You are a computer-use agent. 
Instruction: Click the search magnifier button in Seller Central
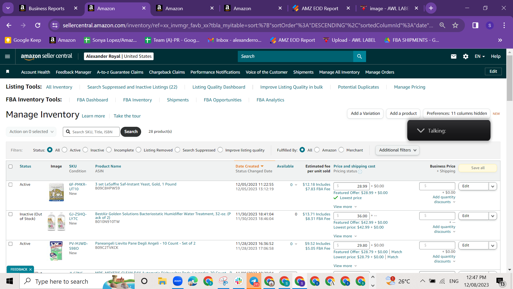[359, 56]
